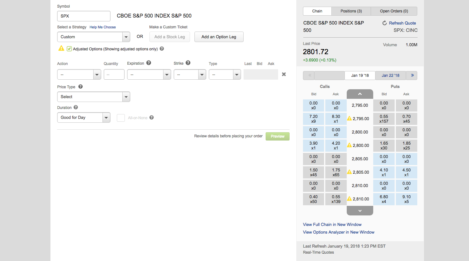
Task: Open the Good for Day duration dropdown
Action: [84, 118]
